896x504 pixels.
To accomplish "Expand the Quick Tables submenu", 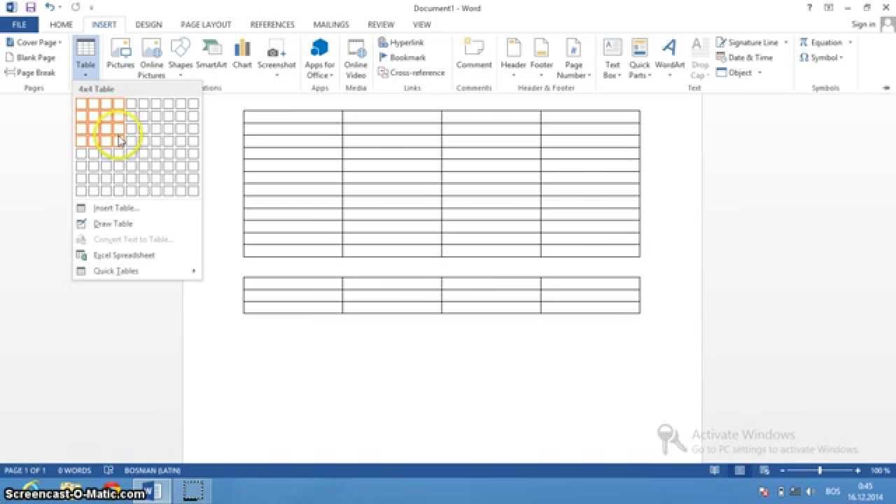I will click(137, 271).
